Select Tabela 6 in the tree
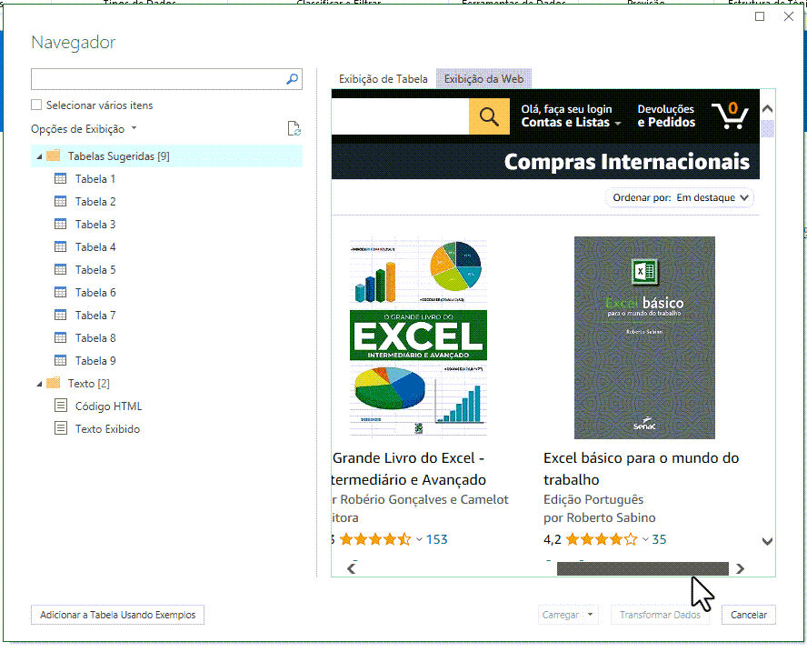The width and height of the screenshot is (807, 652). pyautogui.click(x=95, y=293)
